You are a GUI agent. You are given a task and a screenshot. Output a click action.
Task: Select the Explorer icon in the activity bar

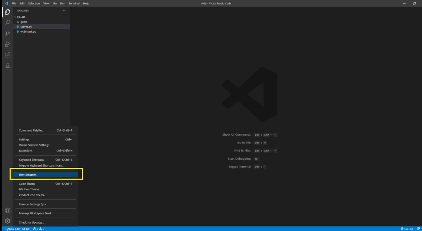point(7,11)
